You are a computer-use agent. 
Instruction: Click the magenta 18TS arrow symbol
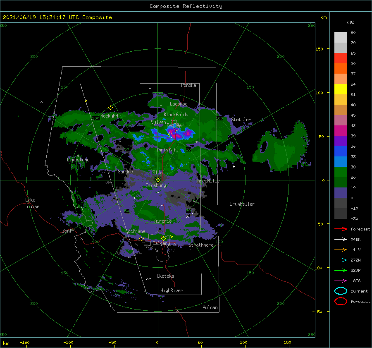click(341, 281)
